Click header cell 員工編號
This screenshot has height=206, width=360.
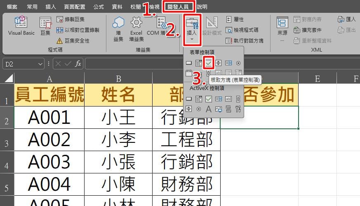point(49,95)
